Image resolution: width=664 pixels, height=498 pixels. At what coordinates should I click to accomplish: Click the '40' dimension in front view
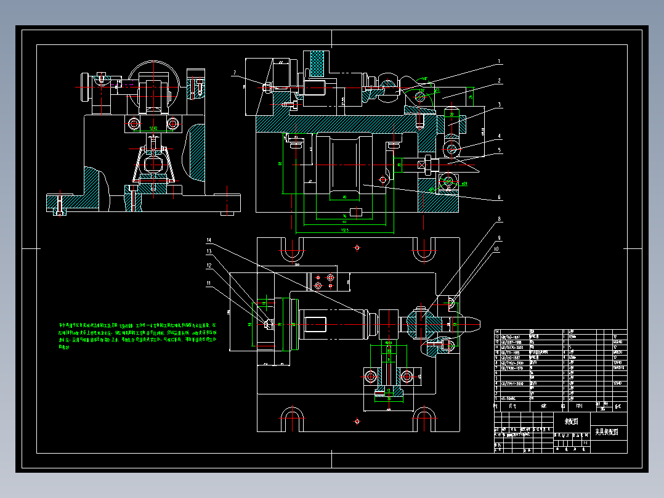point(344,197)
